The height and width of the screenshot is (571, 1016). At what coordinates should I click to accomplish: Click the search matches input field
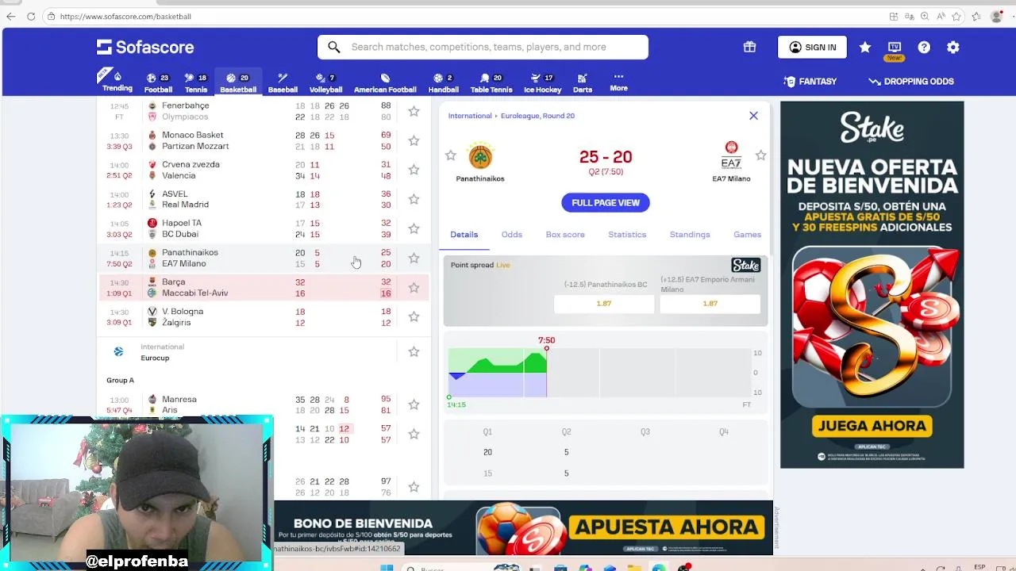click(483, 47)
